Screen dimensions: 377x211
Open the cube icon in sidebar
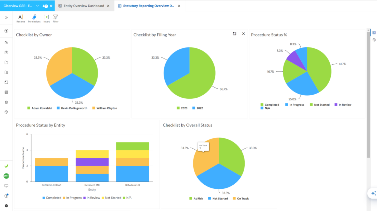(6, 112)
